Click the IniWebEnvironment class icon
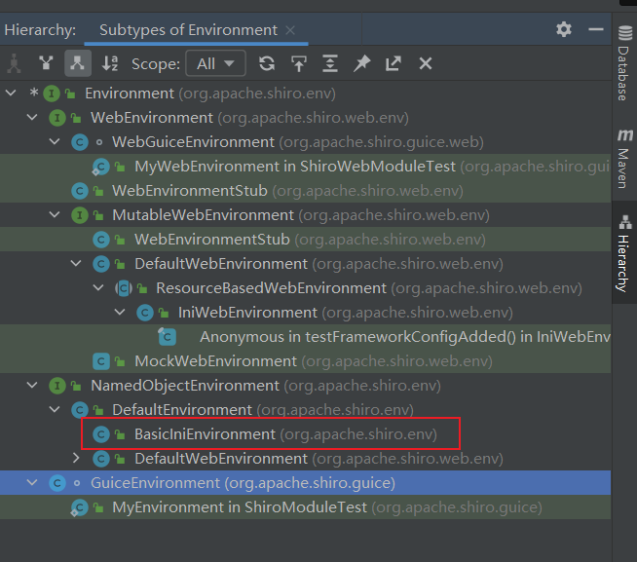 pos(144,313)
